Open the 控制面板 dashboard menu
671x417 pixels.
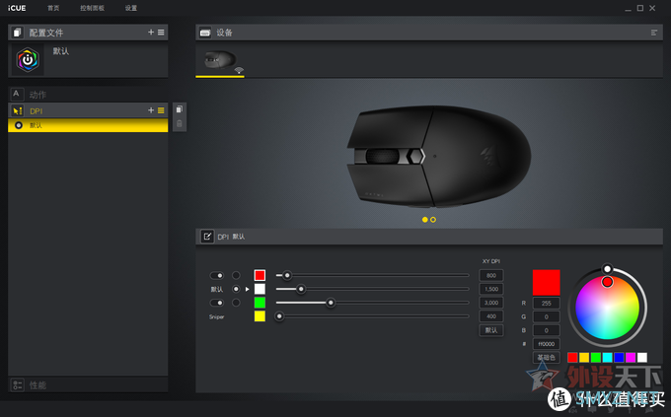click(x=92, y=8)
